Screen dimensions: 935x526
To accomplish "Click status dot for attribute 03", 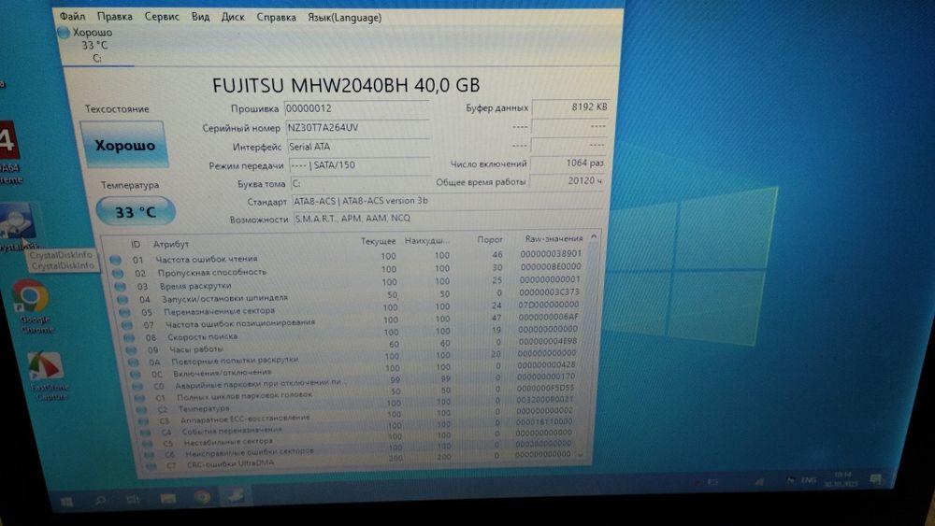I will click(x=120, y=287).
